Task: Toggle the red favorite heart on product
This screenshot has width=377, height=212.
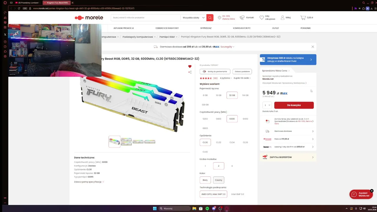Action: pos(190,67)
